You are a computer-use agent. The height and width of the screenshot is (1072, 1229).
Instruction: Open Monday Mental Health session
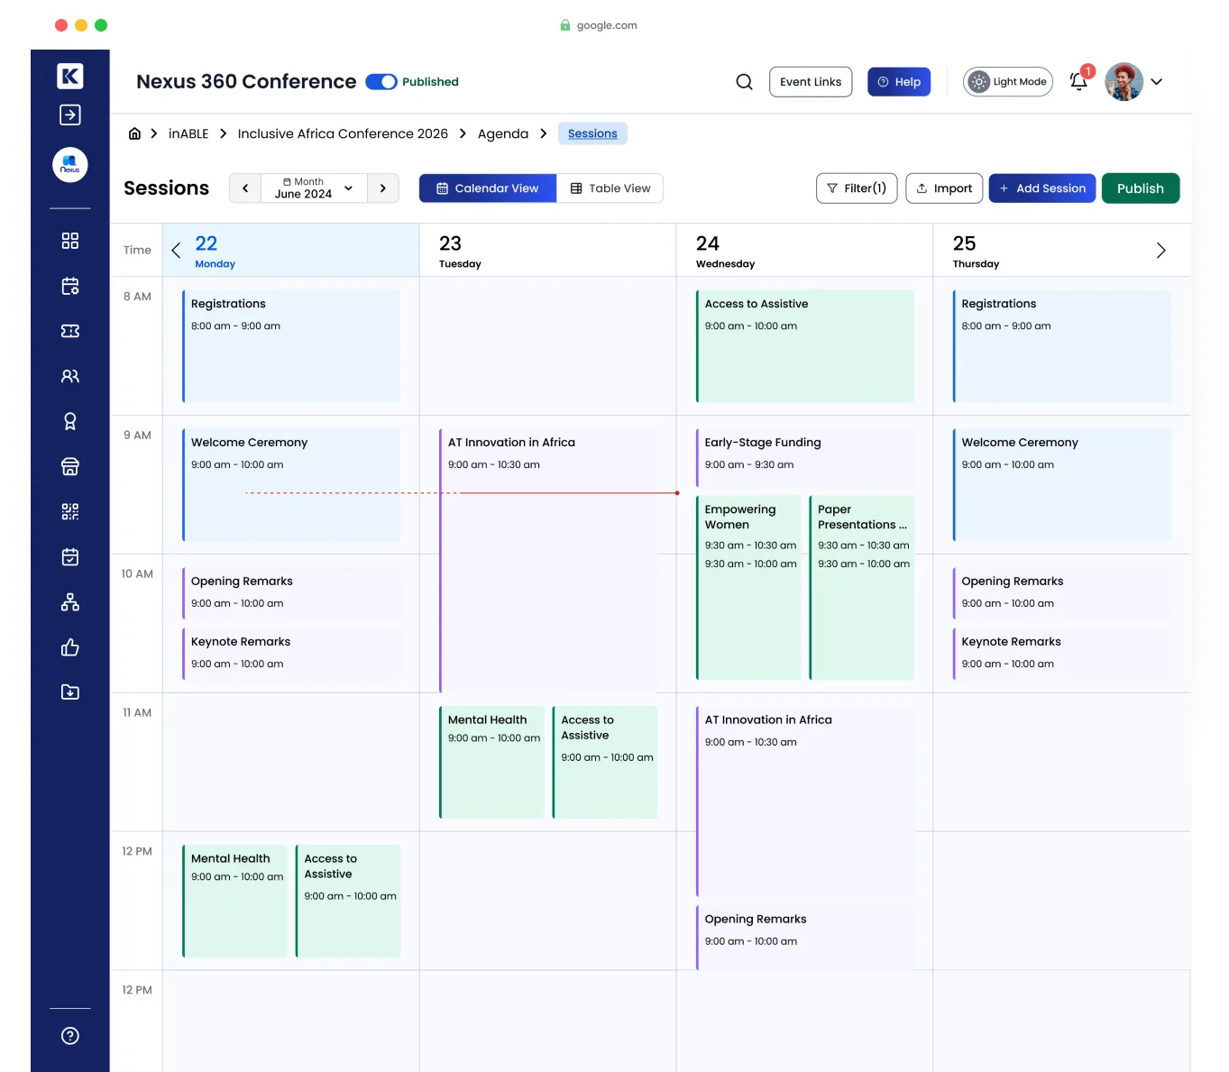[x=235, y=902]
